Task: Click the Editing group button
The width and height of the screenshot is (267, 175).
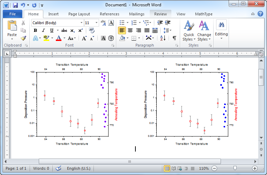Action: [221, 30]
